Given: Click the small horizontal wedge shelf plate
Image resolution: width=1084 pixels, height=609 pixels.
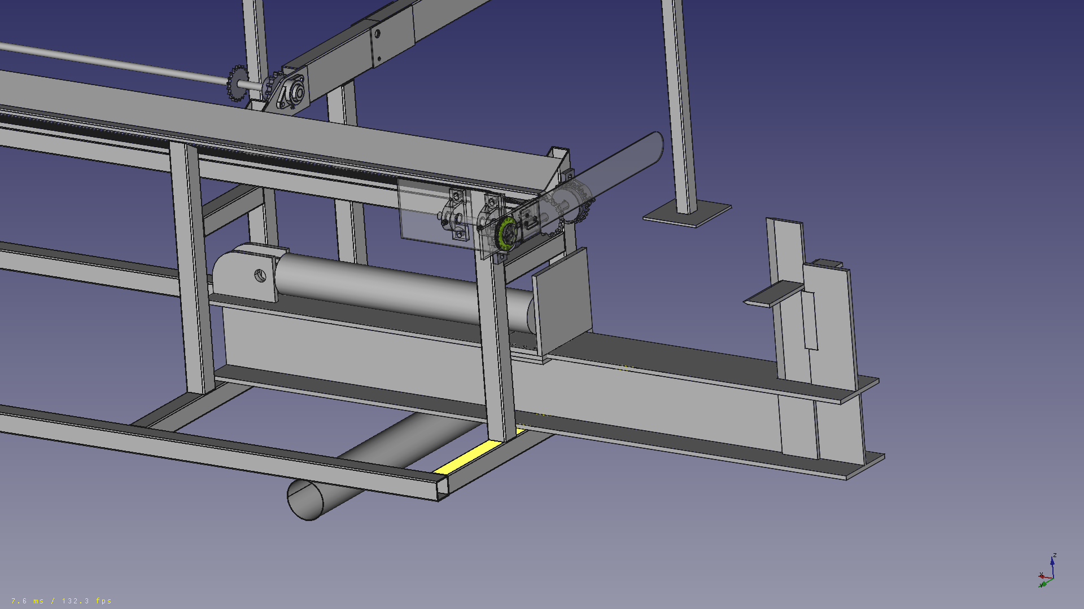Looking at the screenshot, I should pos(773,295).
